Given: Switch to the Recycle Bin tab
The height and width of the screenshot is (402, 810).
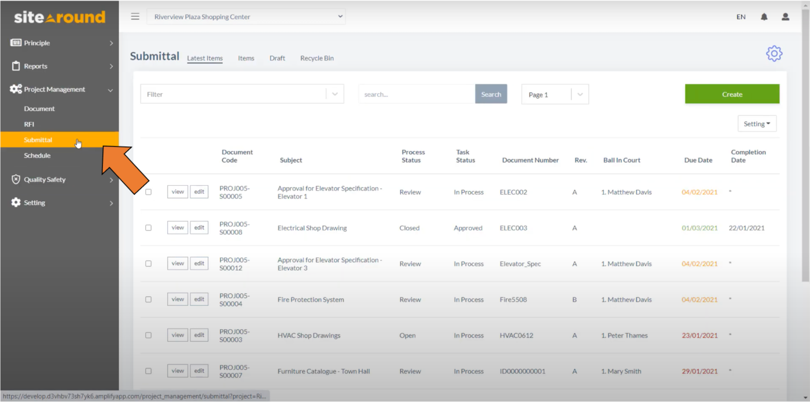Looking at the screenshot, I should [x=316, y=58].
